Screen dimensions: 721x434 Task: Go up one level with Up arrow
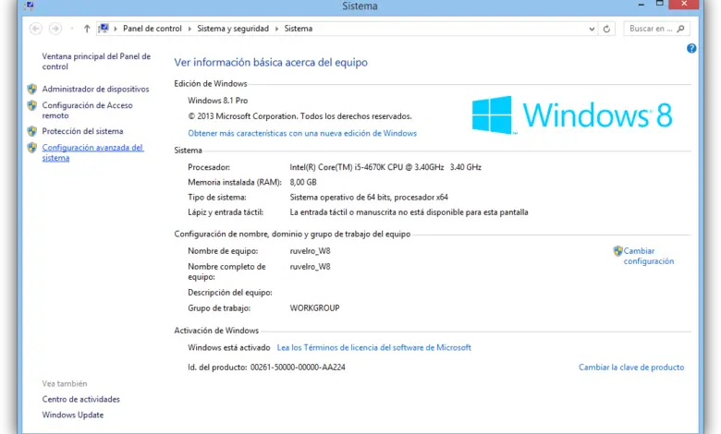pos(87,29)
